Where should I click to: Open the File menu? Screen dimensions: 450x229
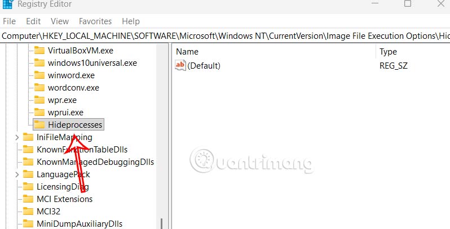tap(9, 21)
